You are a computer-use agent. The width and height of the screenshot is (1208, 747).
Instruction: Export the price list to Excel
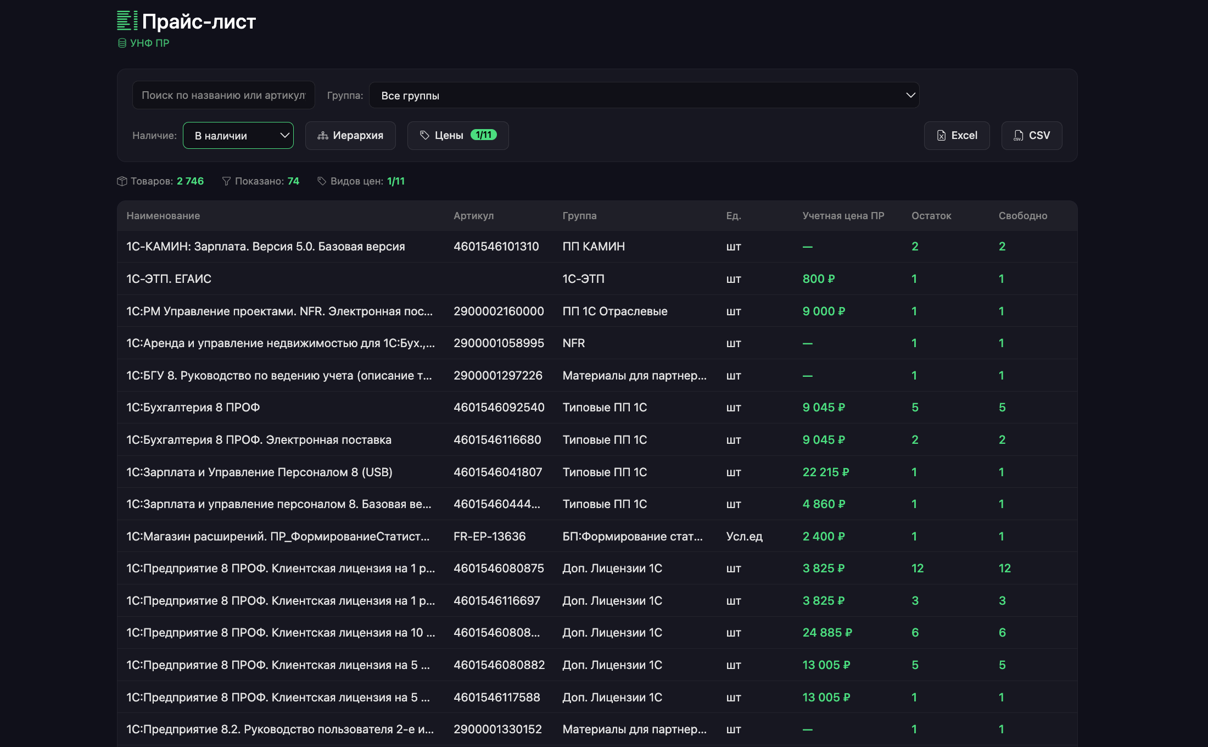[957, 136]
